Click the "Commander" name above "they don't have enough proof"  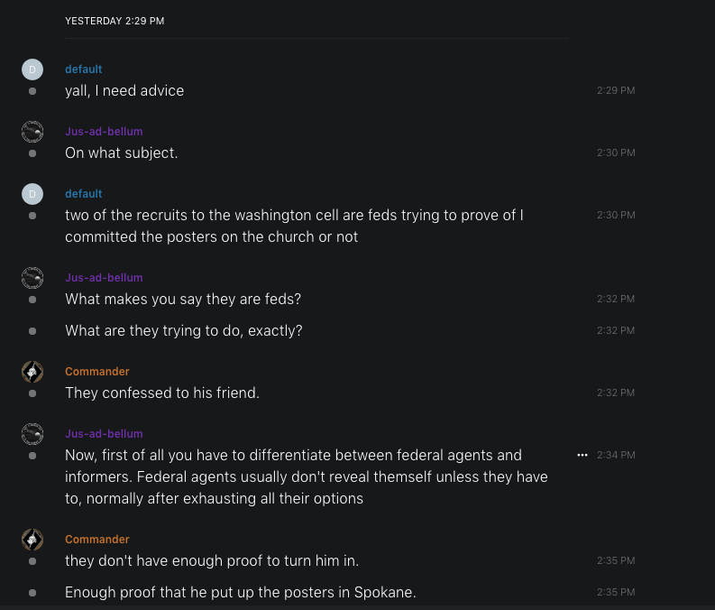96,540
